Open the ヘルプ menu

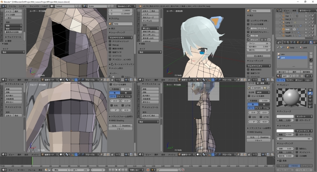click(x=45, y=6)
